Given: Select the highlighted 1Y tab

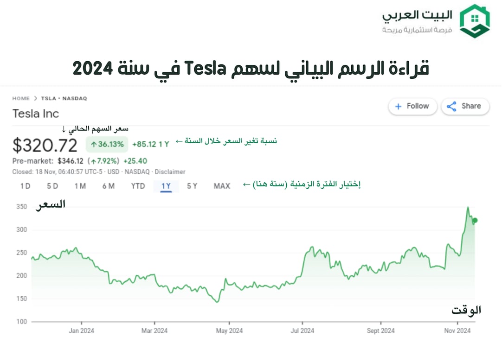Looking at the screenshot, I should pyautogui.click(x=166, y=186).
